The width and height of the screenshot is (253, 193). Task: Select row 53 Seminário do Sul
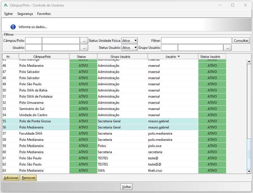(x=114, y=109)
